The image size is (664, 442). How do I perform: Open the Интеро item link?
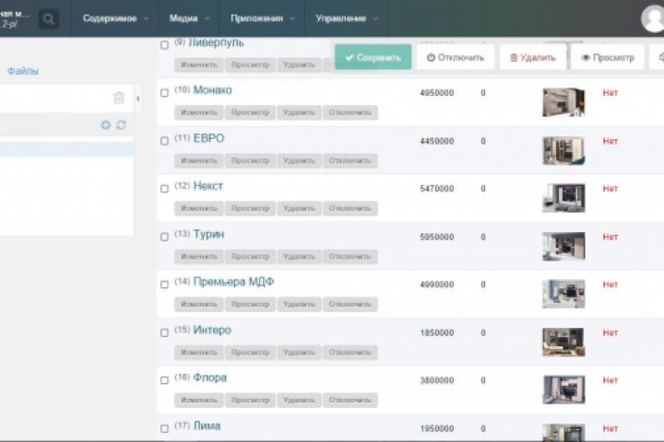click(212, 330)
